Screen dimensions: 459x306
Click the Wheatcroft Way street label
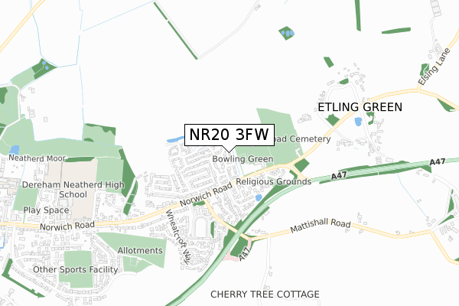pyautogui.click(x=178, y=237)
